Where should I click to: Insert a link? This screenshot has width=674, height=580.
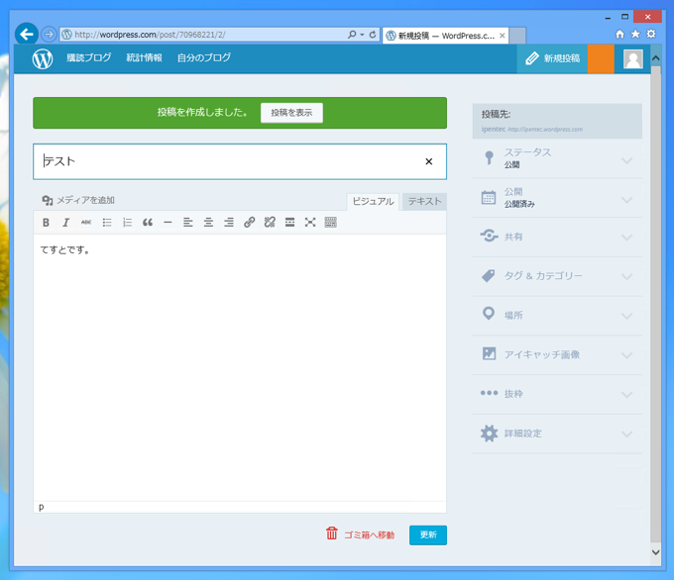[250, 223]
